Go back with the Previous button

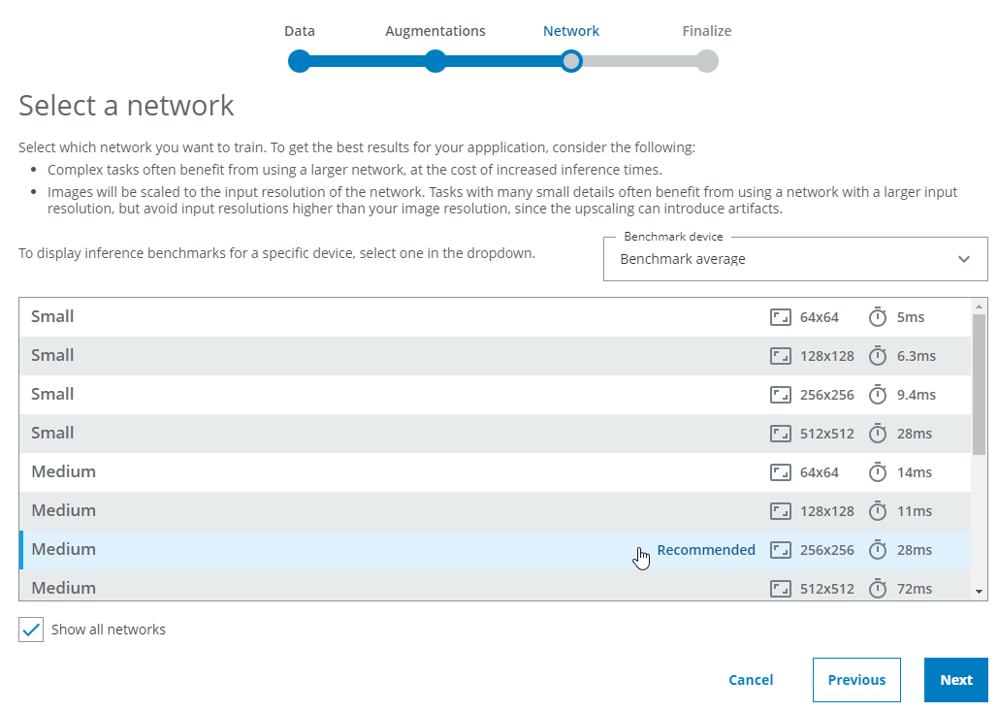[856, 680]
